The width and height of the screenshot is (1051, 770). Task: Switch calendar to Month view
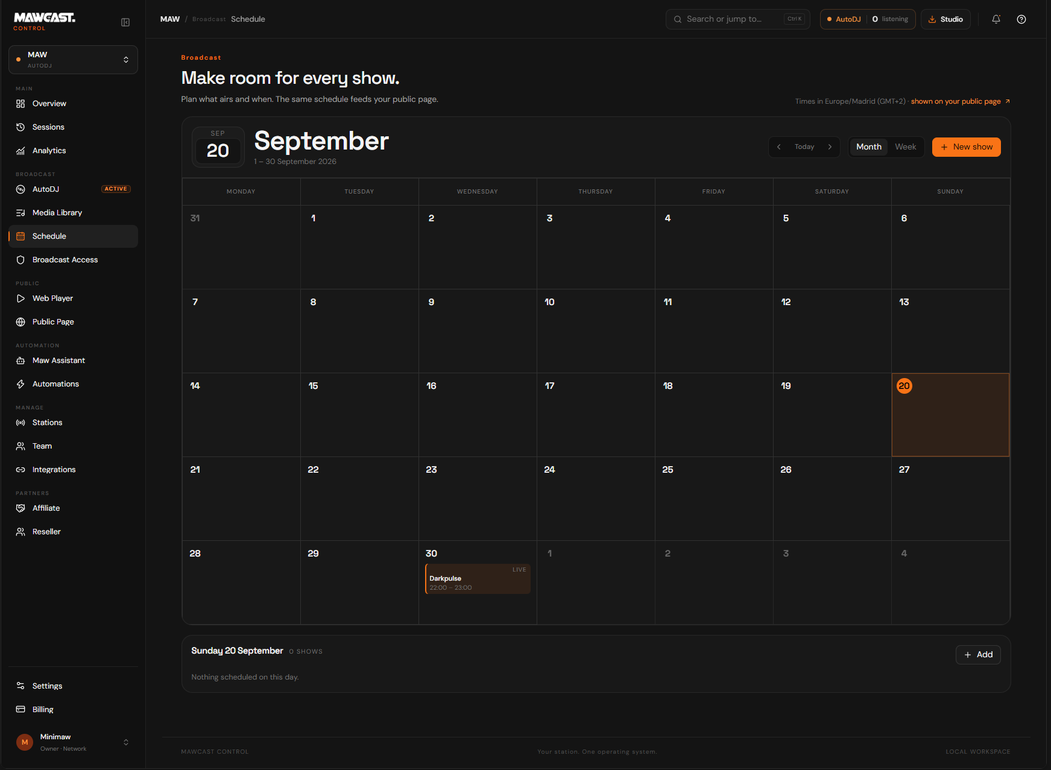(868, 147)
